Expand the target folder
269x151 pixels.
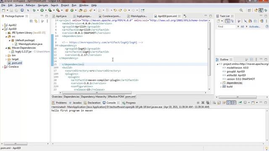click(x=6, y=59)
